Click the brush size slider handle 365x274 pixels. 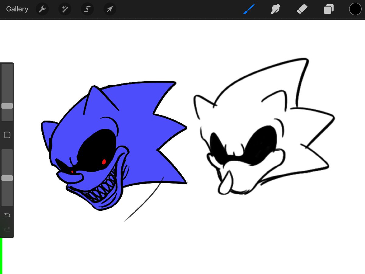7,106
